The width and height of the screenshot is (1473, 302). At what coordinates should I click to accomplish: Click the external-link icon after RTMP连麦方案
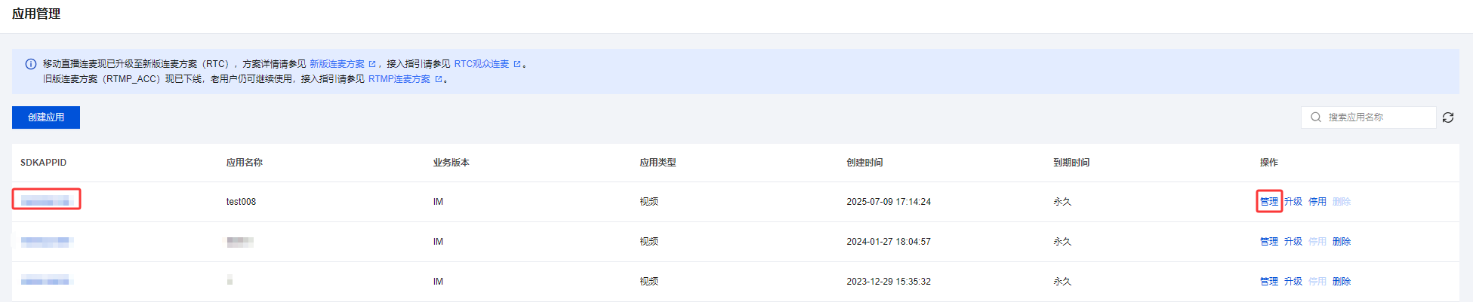(439, 79)
